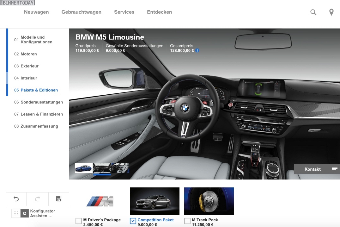Check the M Driver's Package checkbox
Image resolution: width=340 pixels, height=227 pixels.
(x=79, y=221)
